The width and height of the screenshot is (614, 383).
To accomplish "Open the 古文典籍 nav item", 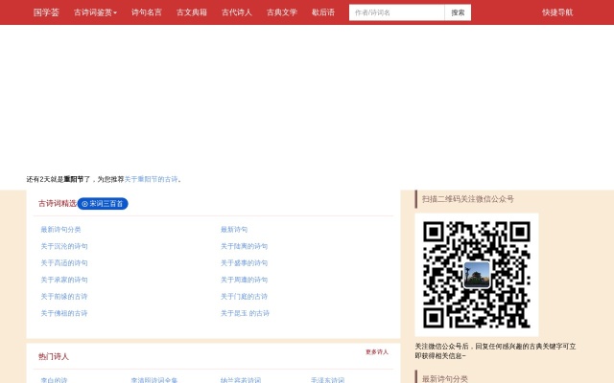I will pyautogui.click(x=191, y=12).
